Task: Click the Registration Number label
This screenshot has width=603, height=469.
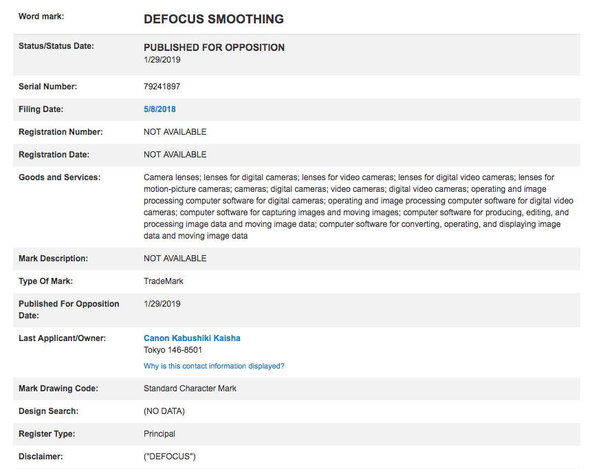Action: coord(61,132)
